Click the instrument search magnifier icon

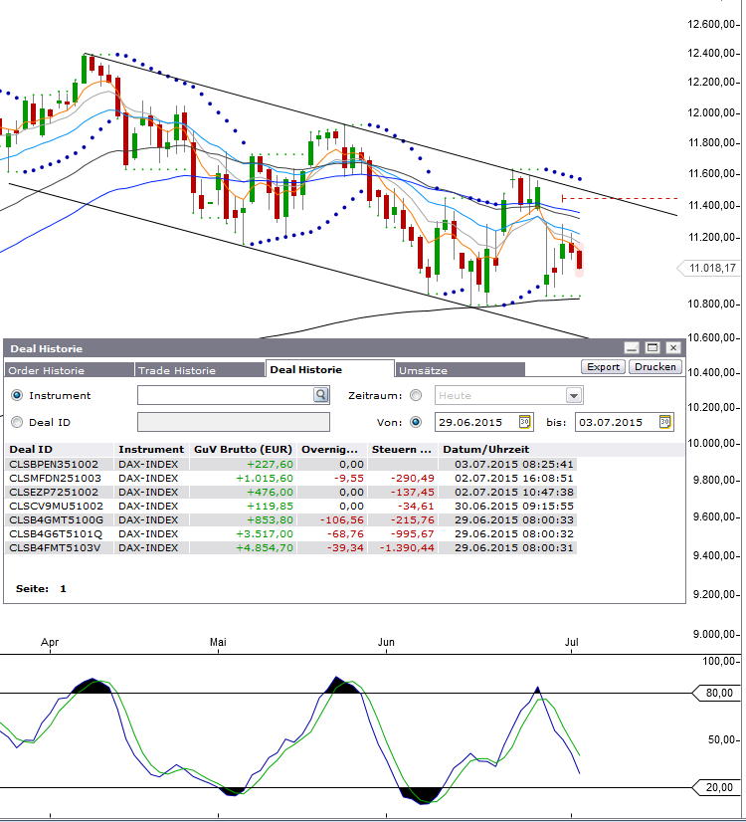(x=321, y=395)
